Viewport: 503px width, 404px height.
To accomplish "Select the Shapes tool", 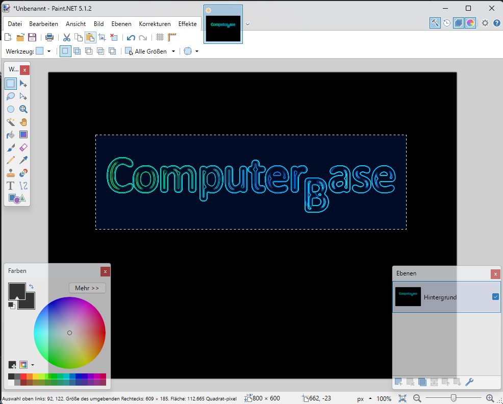I will click(17, 198).
